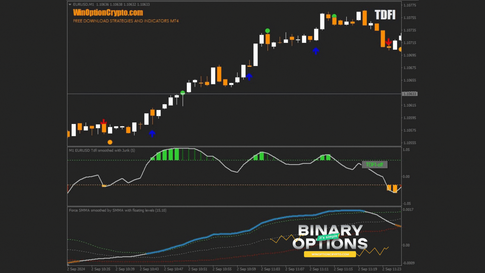The image size is (485, 273).
Task: Click the TDFI logo in the top-right corner
Action: [385, 15]
